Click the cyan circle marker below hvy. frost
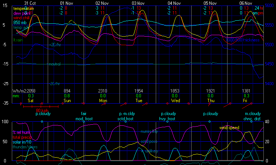The height and width of the screenshot is (165, 276). (x=167, y=122)
